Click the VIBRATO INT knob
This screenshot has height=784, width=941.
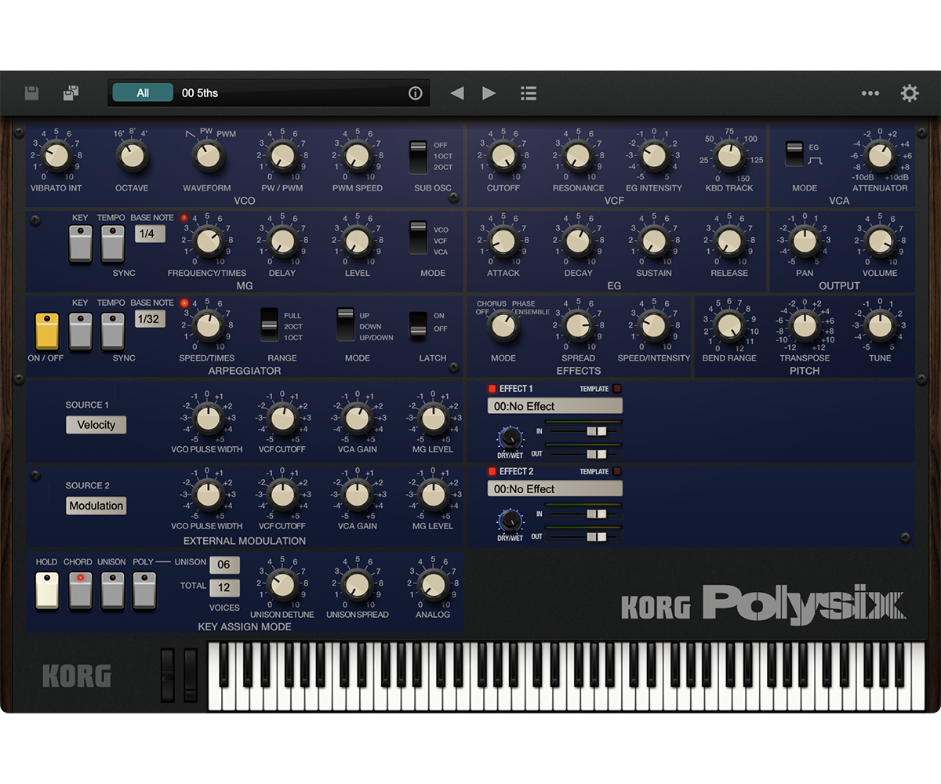point(56,156)
